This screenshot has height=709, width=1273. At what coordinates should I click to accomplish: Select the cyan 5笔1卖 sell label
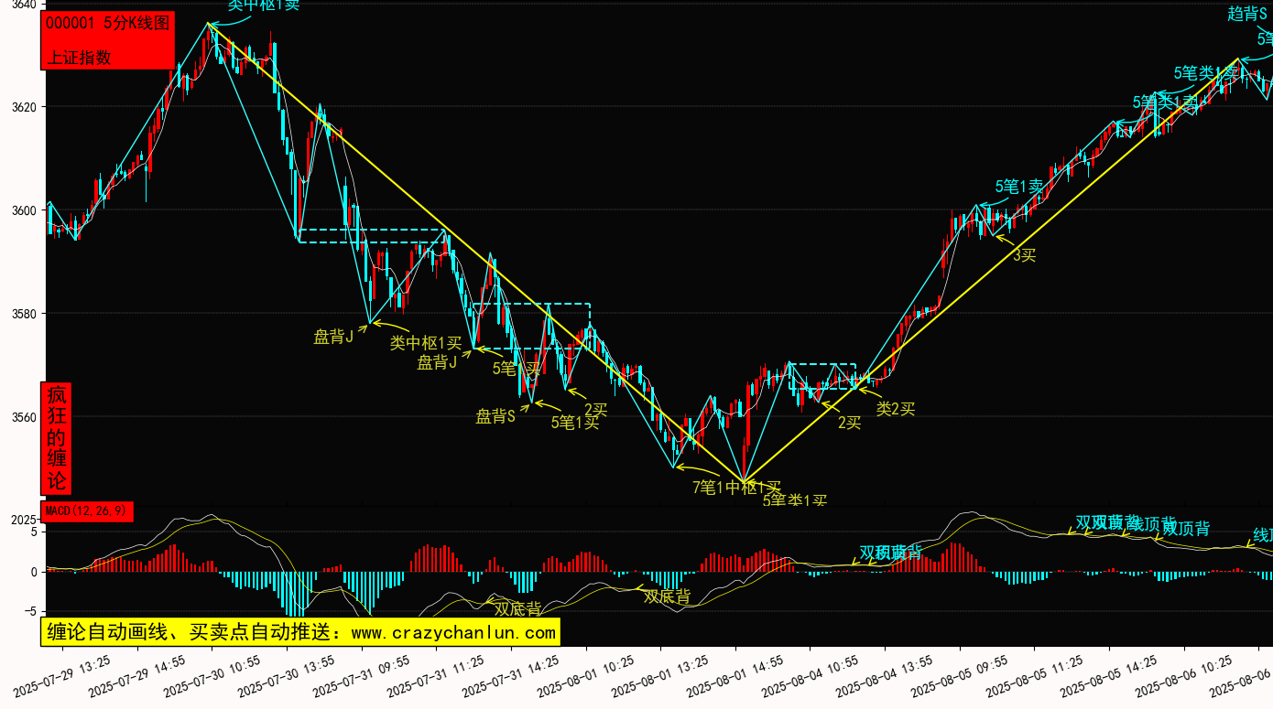1019,187
